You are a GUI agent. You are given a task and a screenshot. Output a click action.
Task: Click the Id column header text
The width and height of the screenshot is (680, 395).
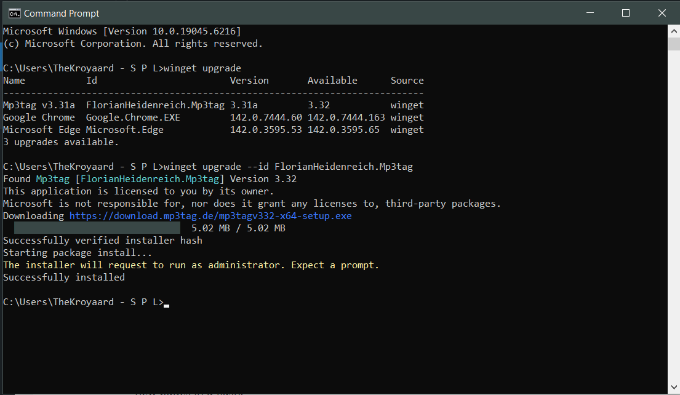[x=91, y=80]
